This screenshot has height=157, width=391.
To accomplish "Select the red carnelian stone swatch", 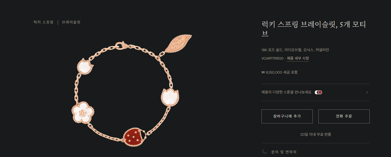I will [x=320, y=92].
